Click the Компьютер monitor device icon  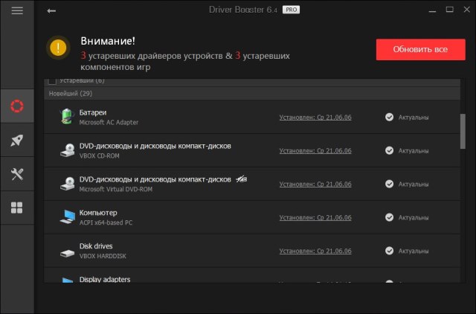[65, 217]
